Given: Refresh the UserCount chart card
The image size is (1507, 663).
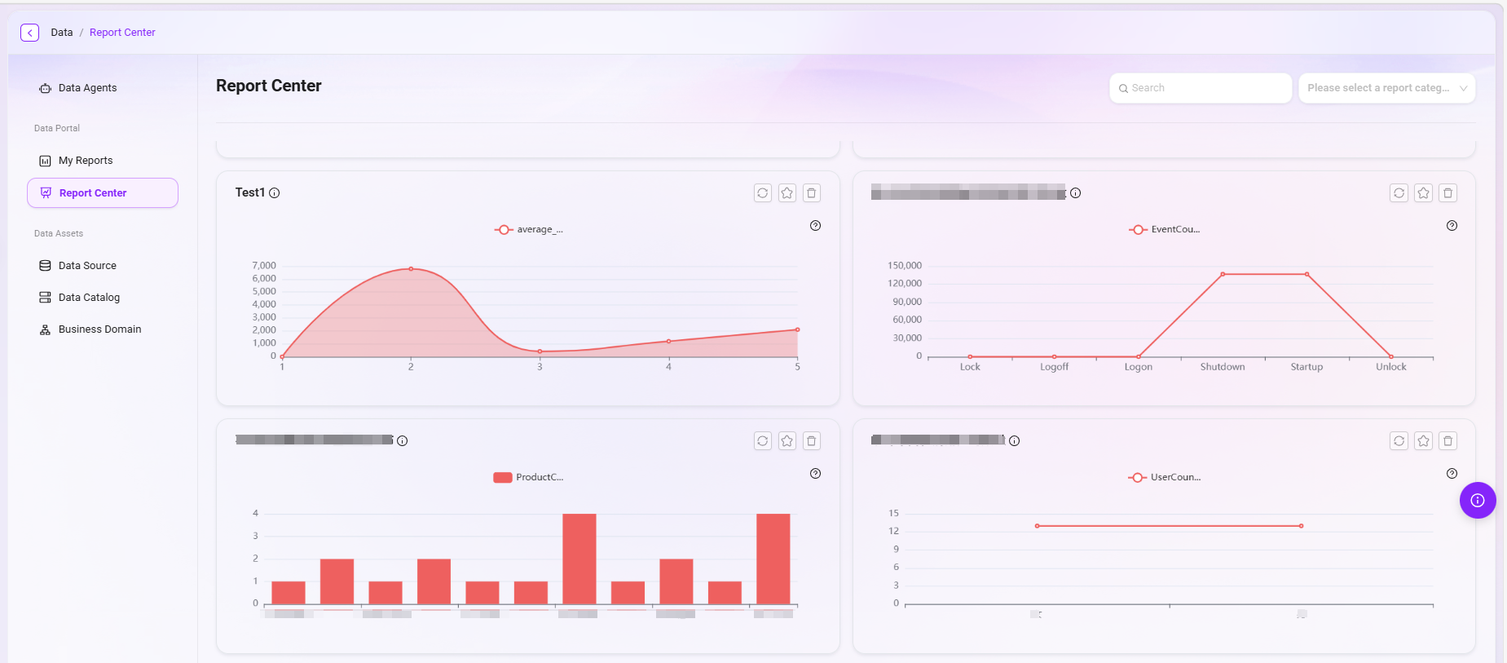Looking at the screenshot, I should [1399, 441].
